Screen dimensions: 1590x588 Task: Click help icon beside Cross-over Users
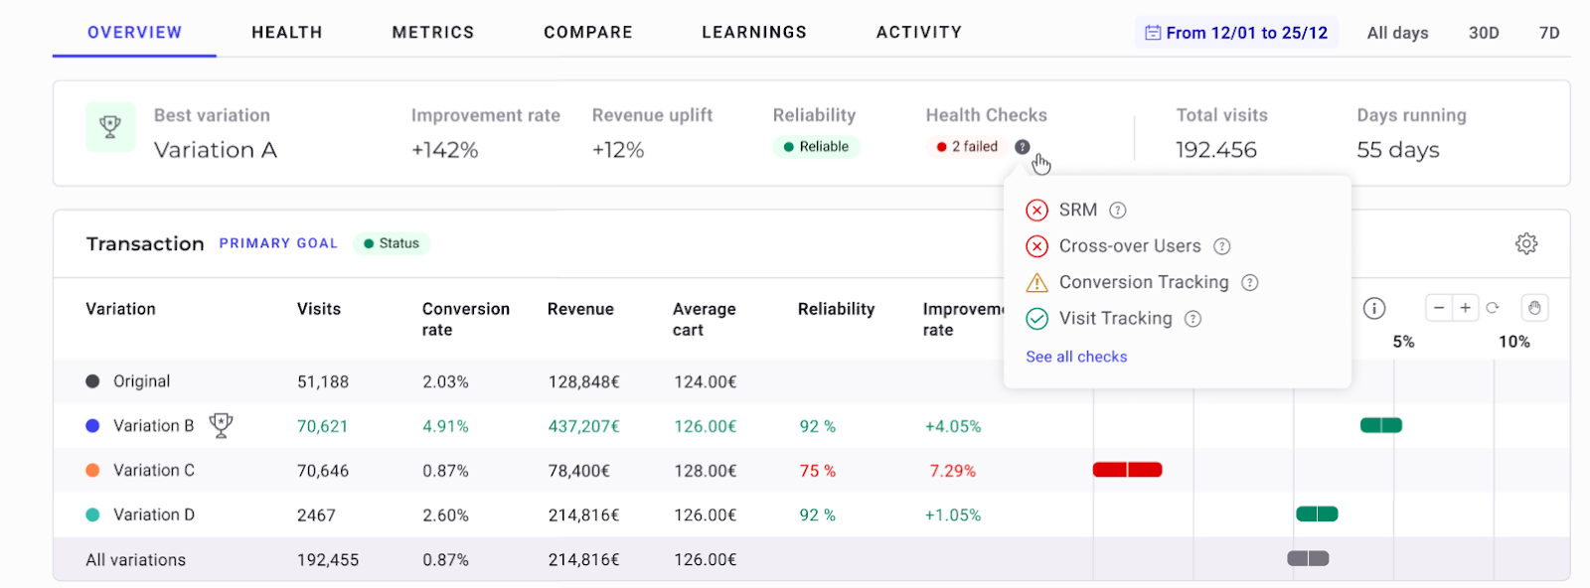pos(1222,246)
